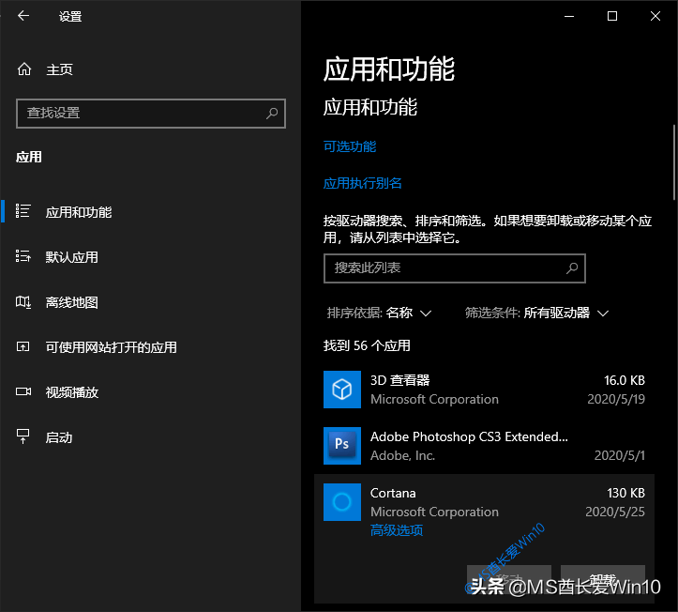The image size is (678, 612).
Task: Click the right-side vertical scrollbar
Action: [x=674, y=161]
